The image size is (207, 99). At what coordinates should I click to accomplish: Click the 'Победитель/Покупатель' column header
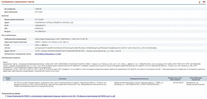139,79
